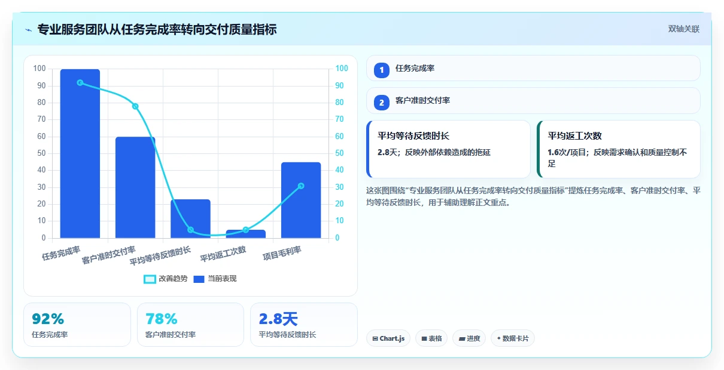Screen dimensions: 724x370
Task: Click the 客户准时交付率 bar in chart
Action: tap(135, 187)
